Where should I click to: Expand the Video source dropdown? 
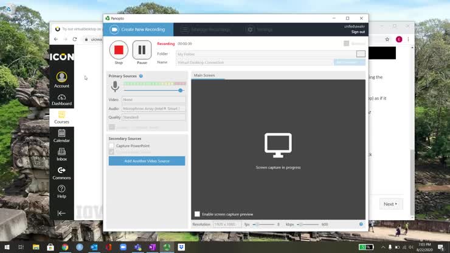tap(153, 100)
